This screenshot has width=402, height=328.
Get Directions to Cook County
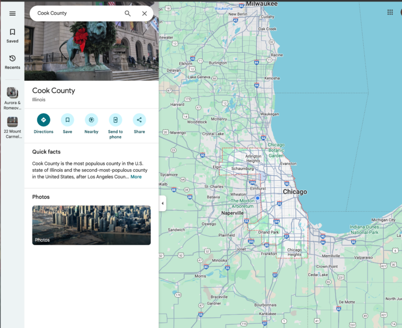(x=43, y=120)
